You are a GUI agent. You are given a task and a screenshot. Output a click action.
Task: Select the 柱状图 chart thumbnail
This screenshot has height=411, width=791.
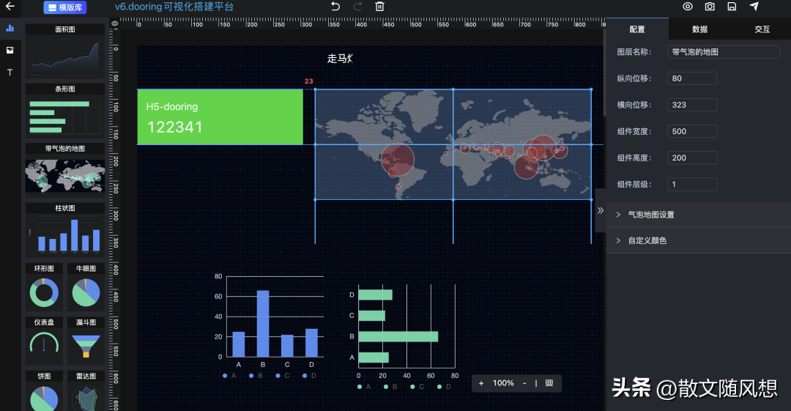(x=65, y=234)
